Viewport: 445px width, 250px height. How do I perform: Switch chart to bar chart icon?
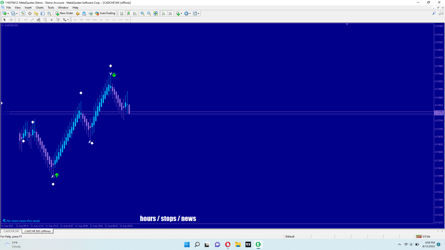tap(122, 13)
